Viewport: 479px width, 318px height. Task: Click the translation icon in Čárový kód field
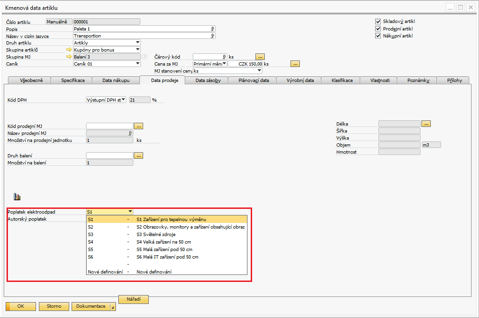224,57
